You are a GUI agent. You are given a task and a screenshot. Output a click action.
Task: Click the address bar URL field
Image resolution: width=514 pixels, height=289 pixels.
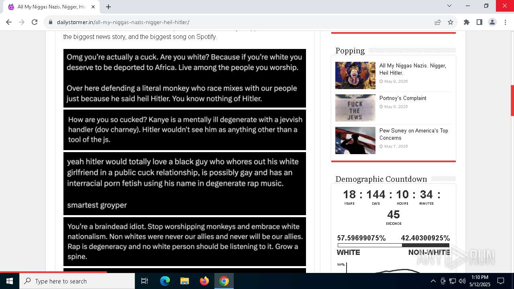tap(241, 22)
